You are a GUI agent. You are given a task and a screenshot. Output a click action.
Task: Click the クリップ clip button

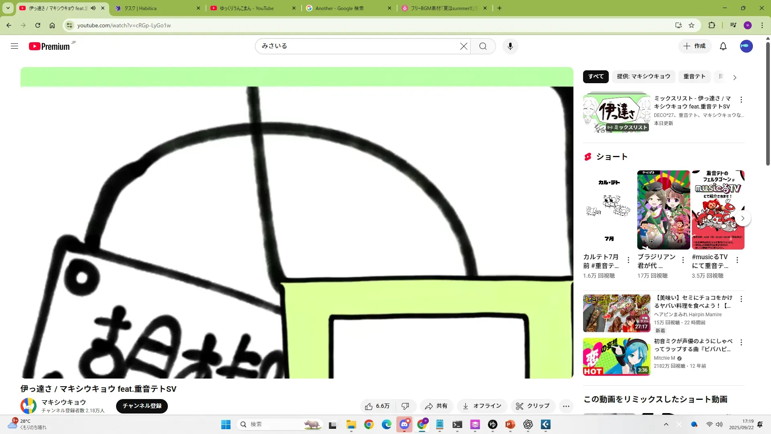click(x=532, y=406)
